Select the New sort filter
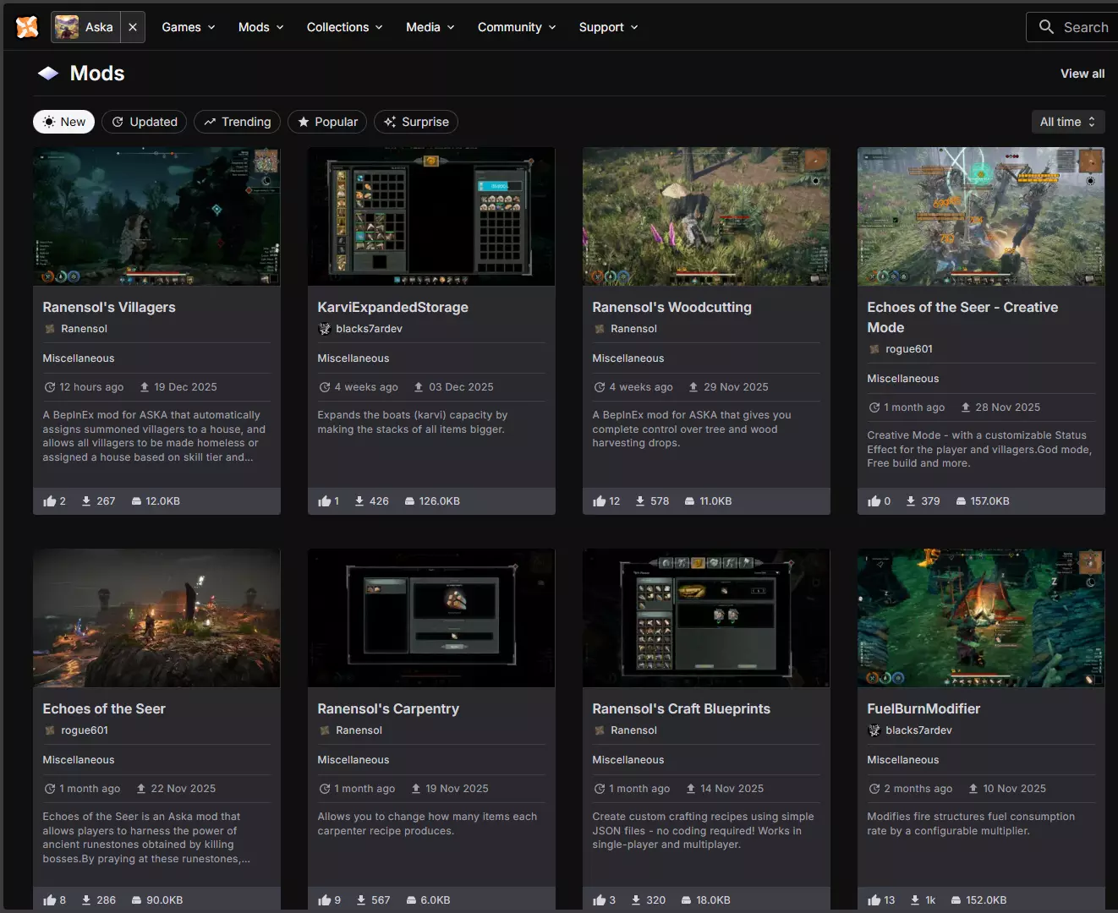 [x=64, y=122]
